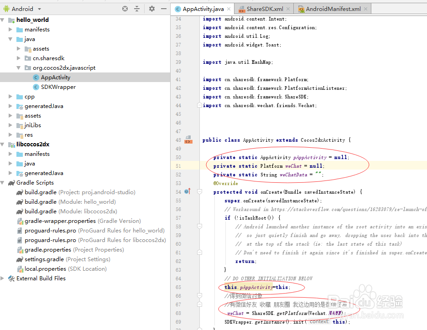Collapse the Gradle Scripts node
The width and height of the screenshot is (427, 330).
tap(2, 182)
